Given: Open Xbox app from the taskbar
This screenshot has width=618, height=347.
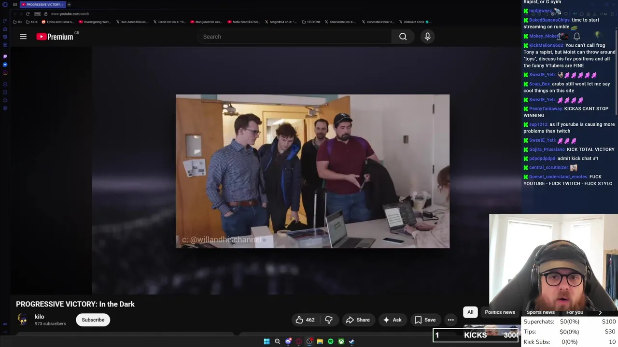Looking at the screenshot, I should 341,341.
